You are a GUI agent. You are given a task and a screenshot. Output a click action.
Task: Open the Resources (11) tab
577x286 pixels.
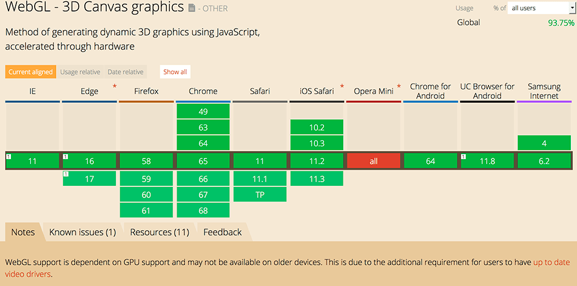click(160, 232)
